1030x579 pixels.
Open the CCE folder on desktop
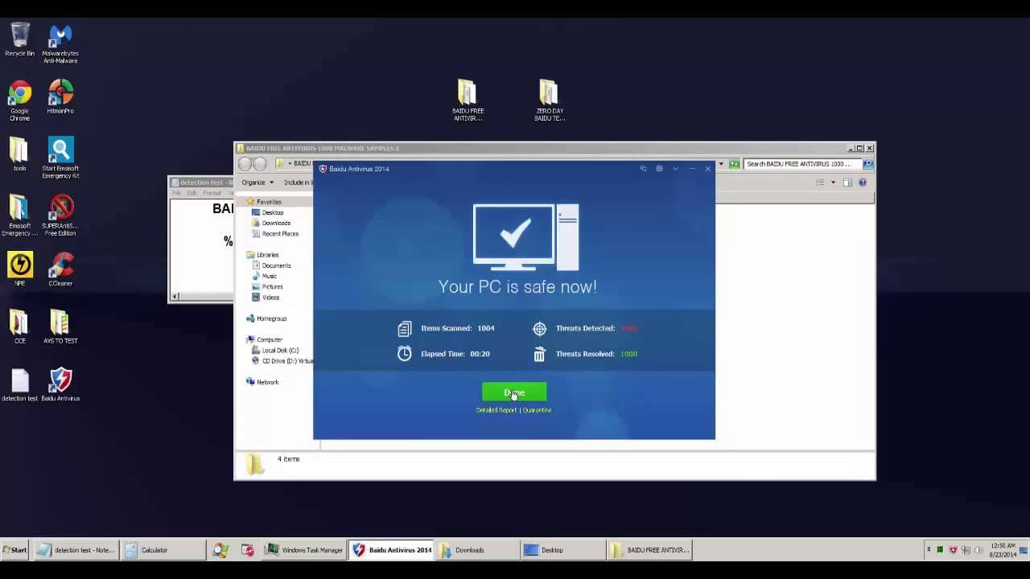tap(20, 327)
